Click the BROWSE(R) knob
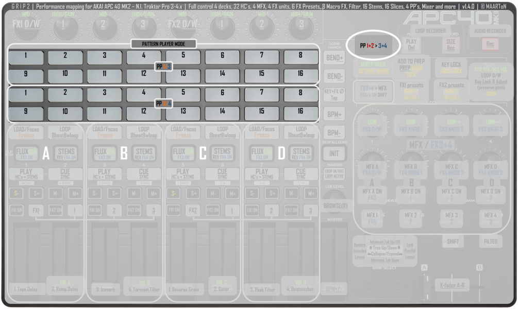The image size is (518, 310). click(335, 202)
